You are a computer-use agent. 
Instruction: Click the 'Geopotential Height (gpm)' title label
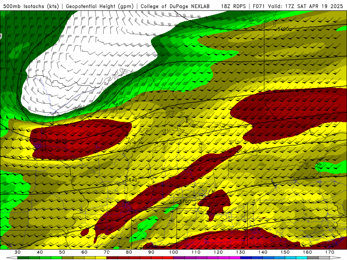100,6
